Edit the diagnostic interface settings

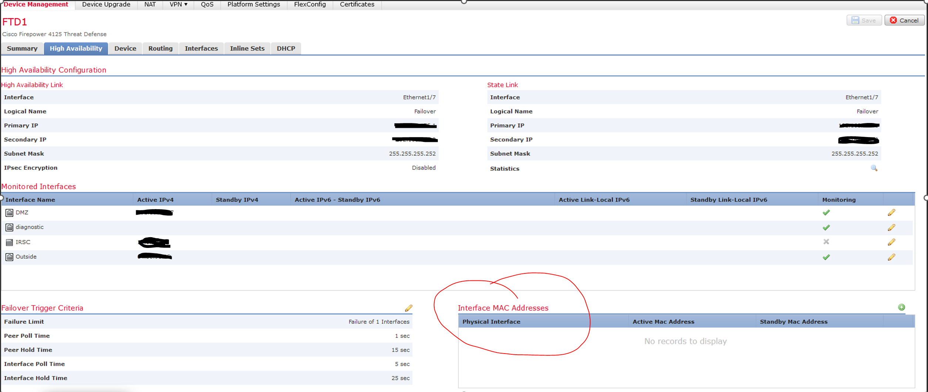[x=891, y=227]
